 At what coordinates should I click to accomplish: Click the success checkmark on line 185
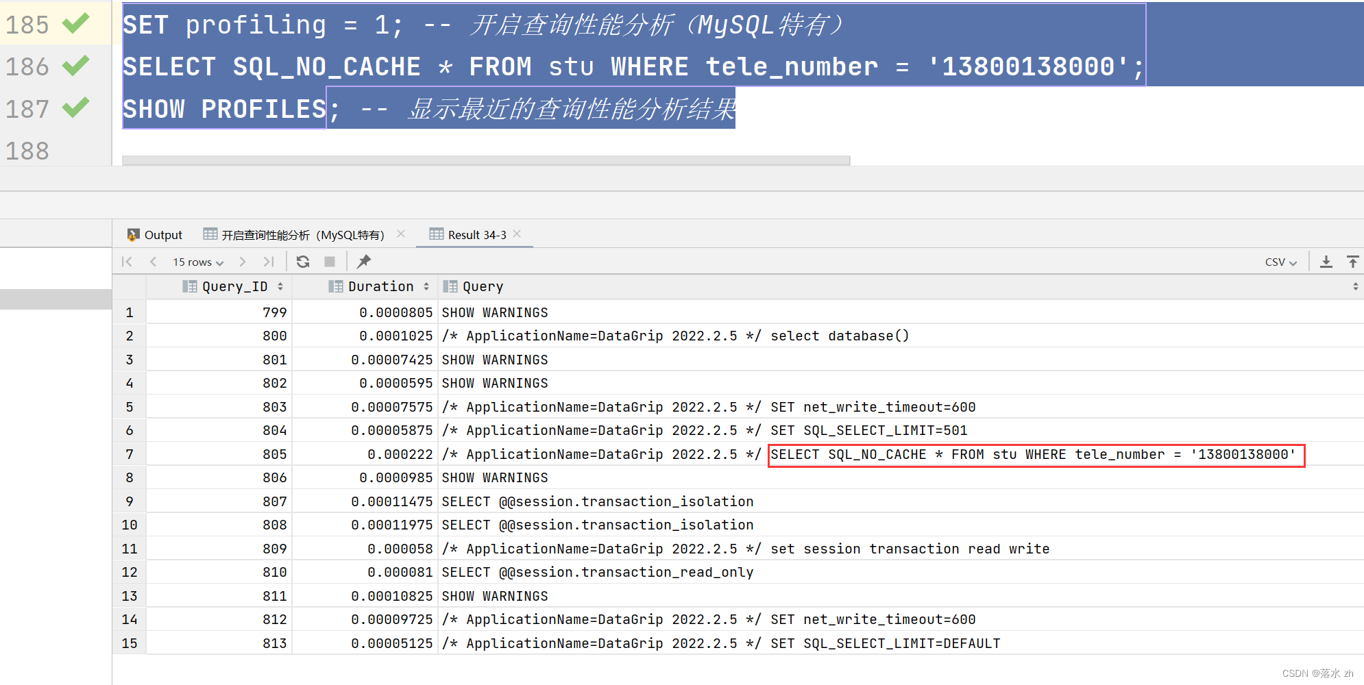(76, 24)
